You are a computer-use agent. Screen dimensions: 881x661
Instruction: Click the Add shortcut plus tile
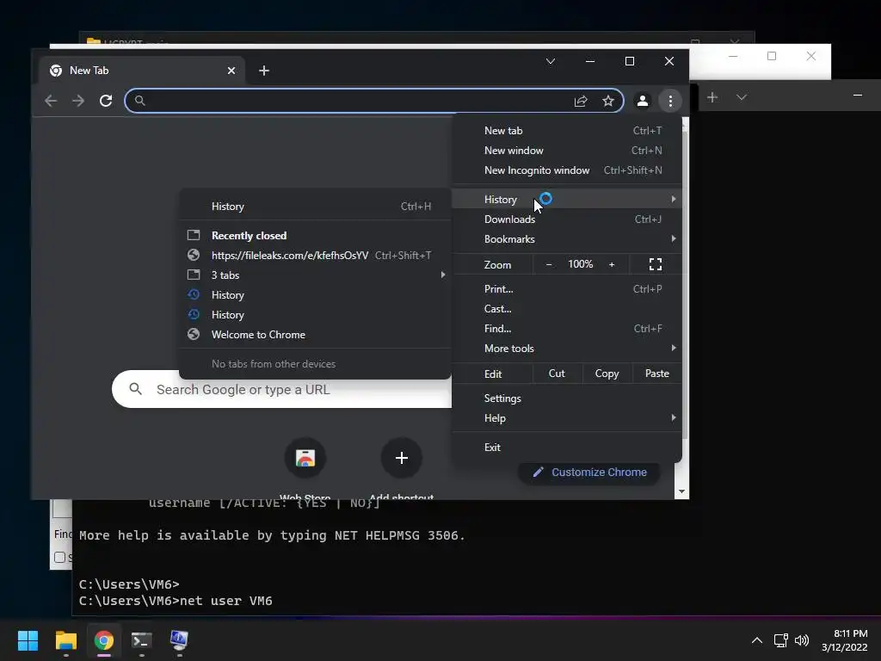pyautogui.click(x=401, y=458)
